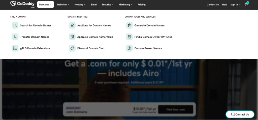Go to GoDaddy home via logo

(20, 4)
